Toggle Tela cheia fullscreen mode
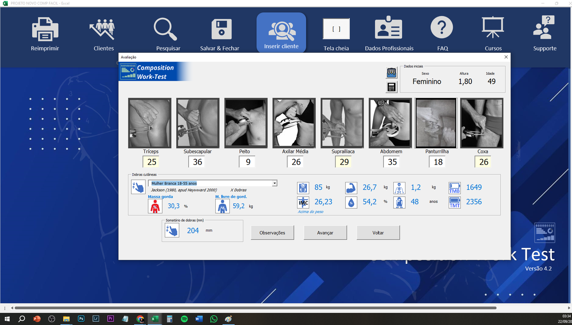The image size is (572, 325). (x=336, y=29)
